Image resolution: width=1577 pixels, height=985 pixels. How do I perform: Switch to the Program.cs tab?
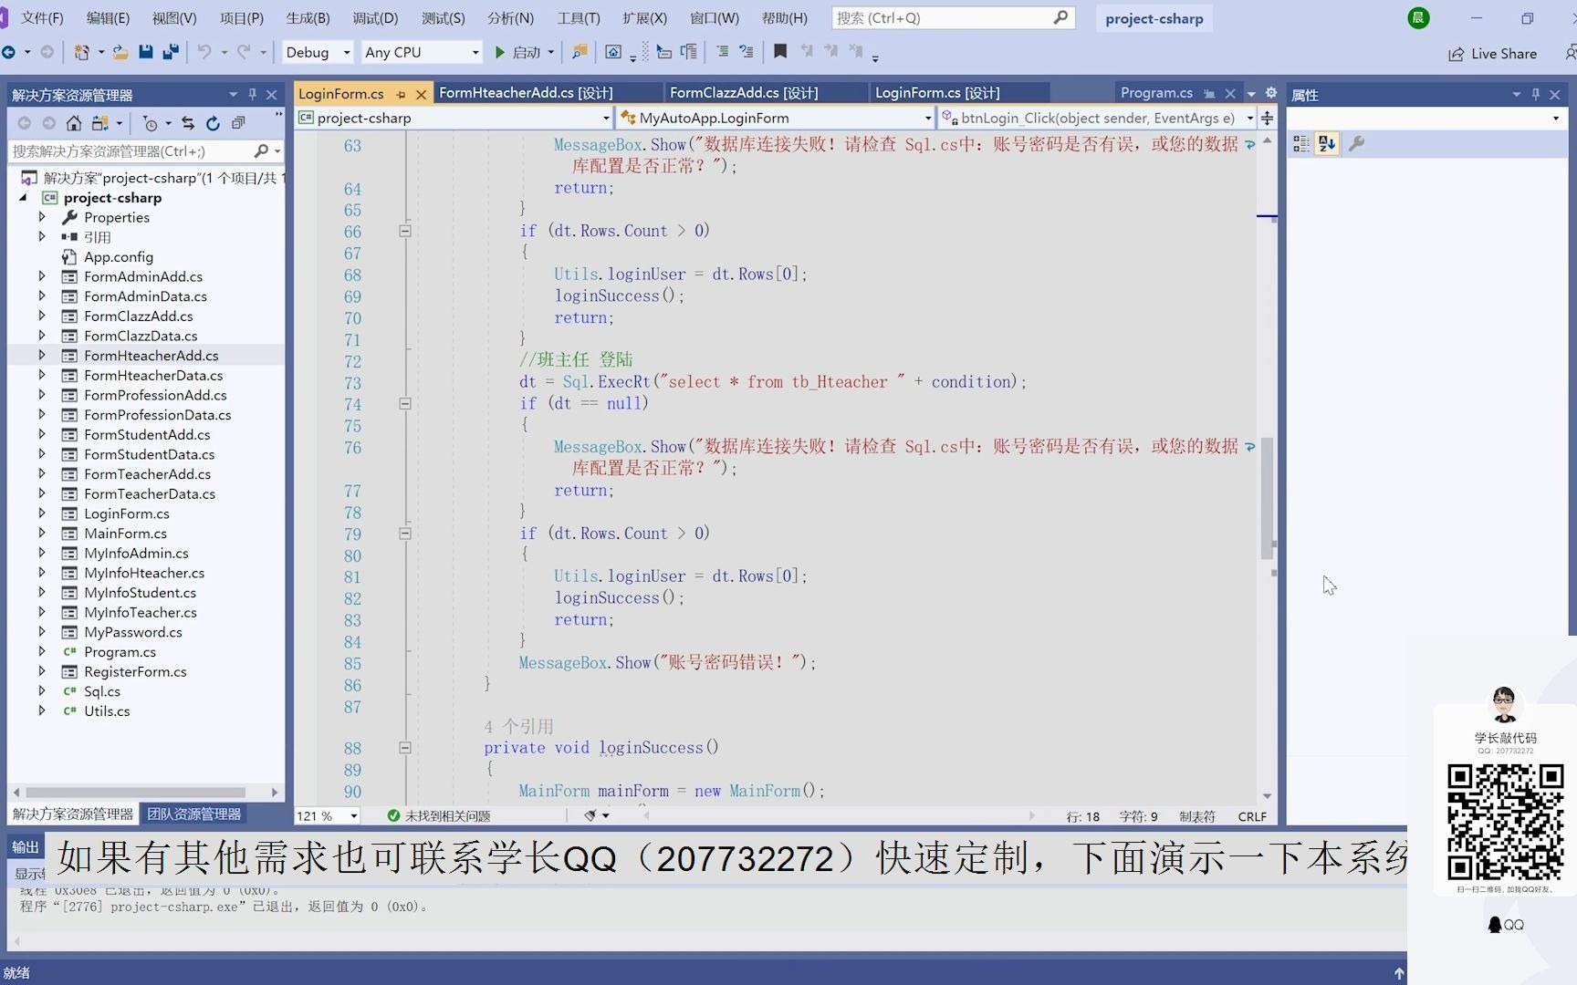(1156, 92)
